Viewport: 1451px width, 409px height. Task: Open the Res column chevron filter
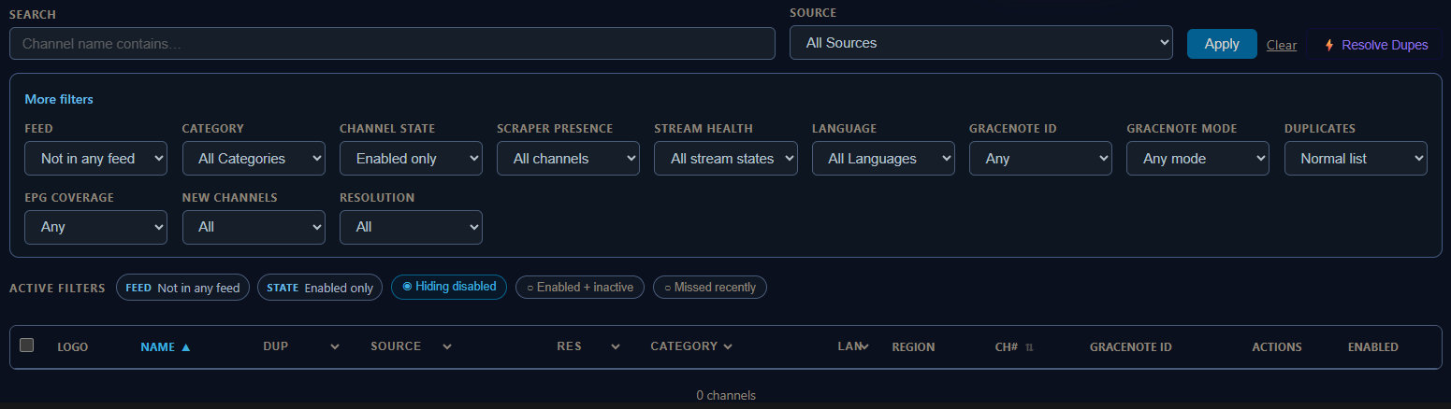(616, 346)
